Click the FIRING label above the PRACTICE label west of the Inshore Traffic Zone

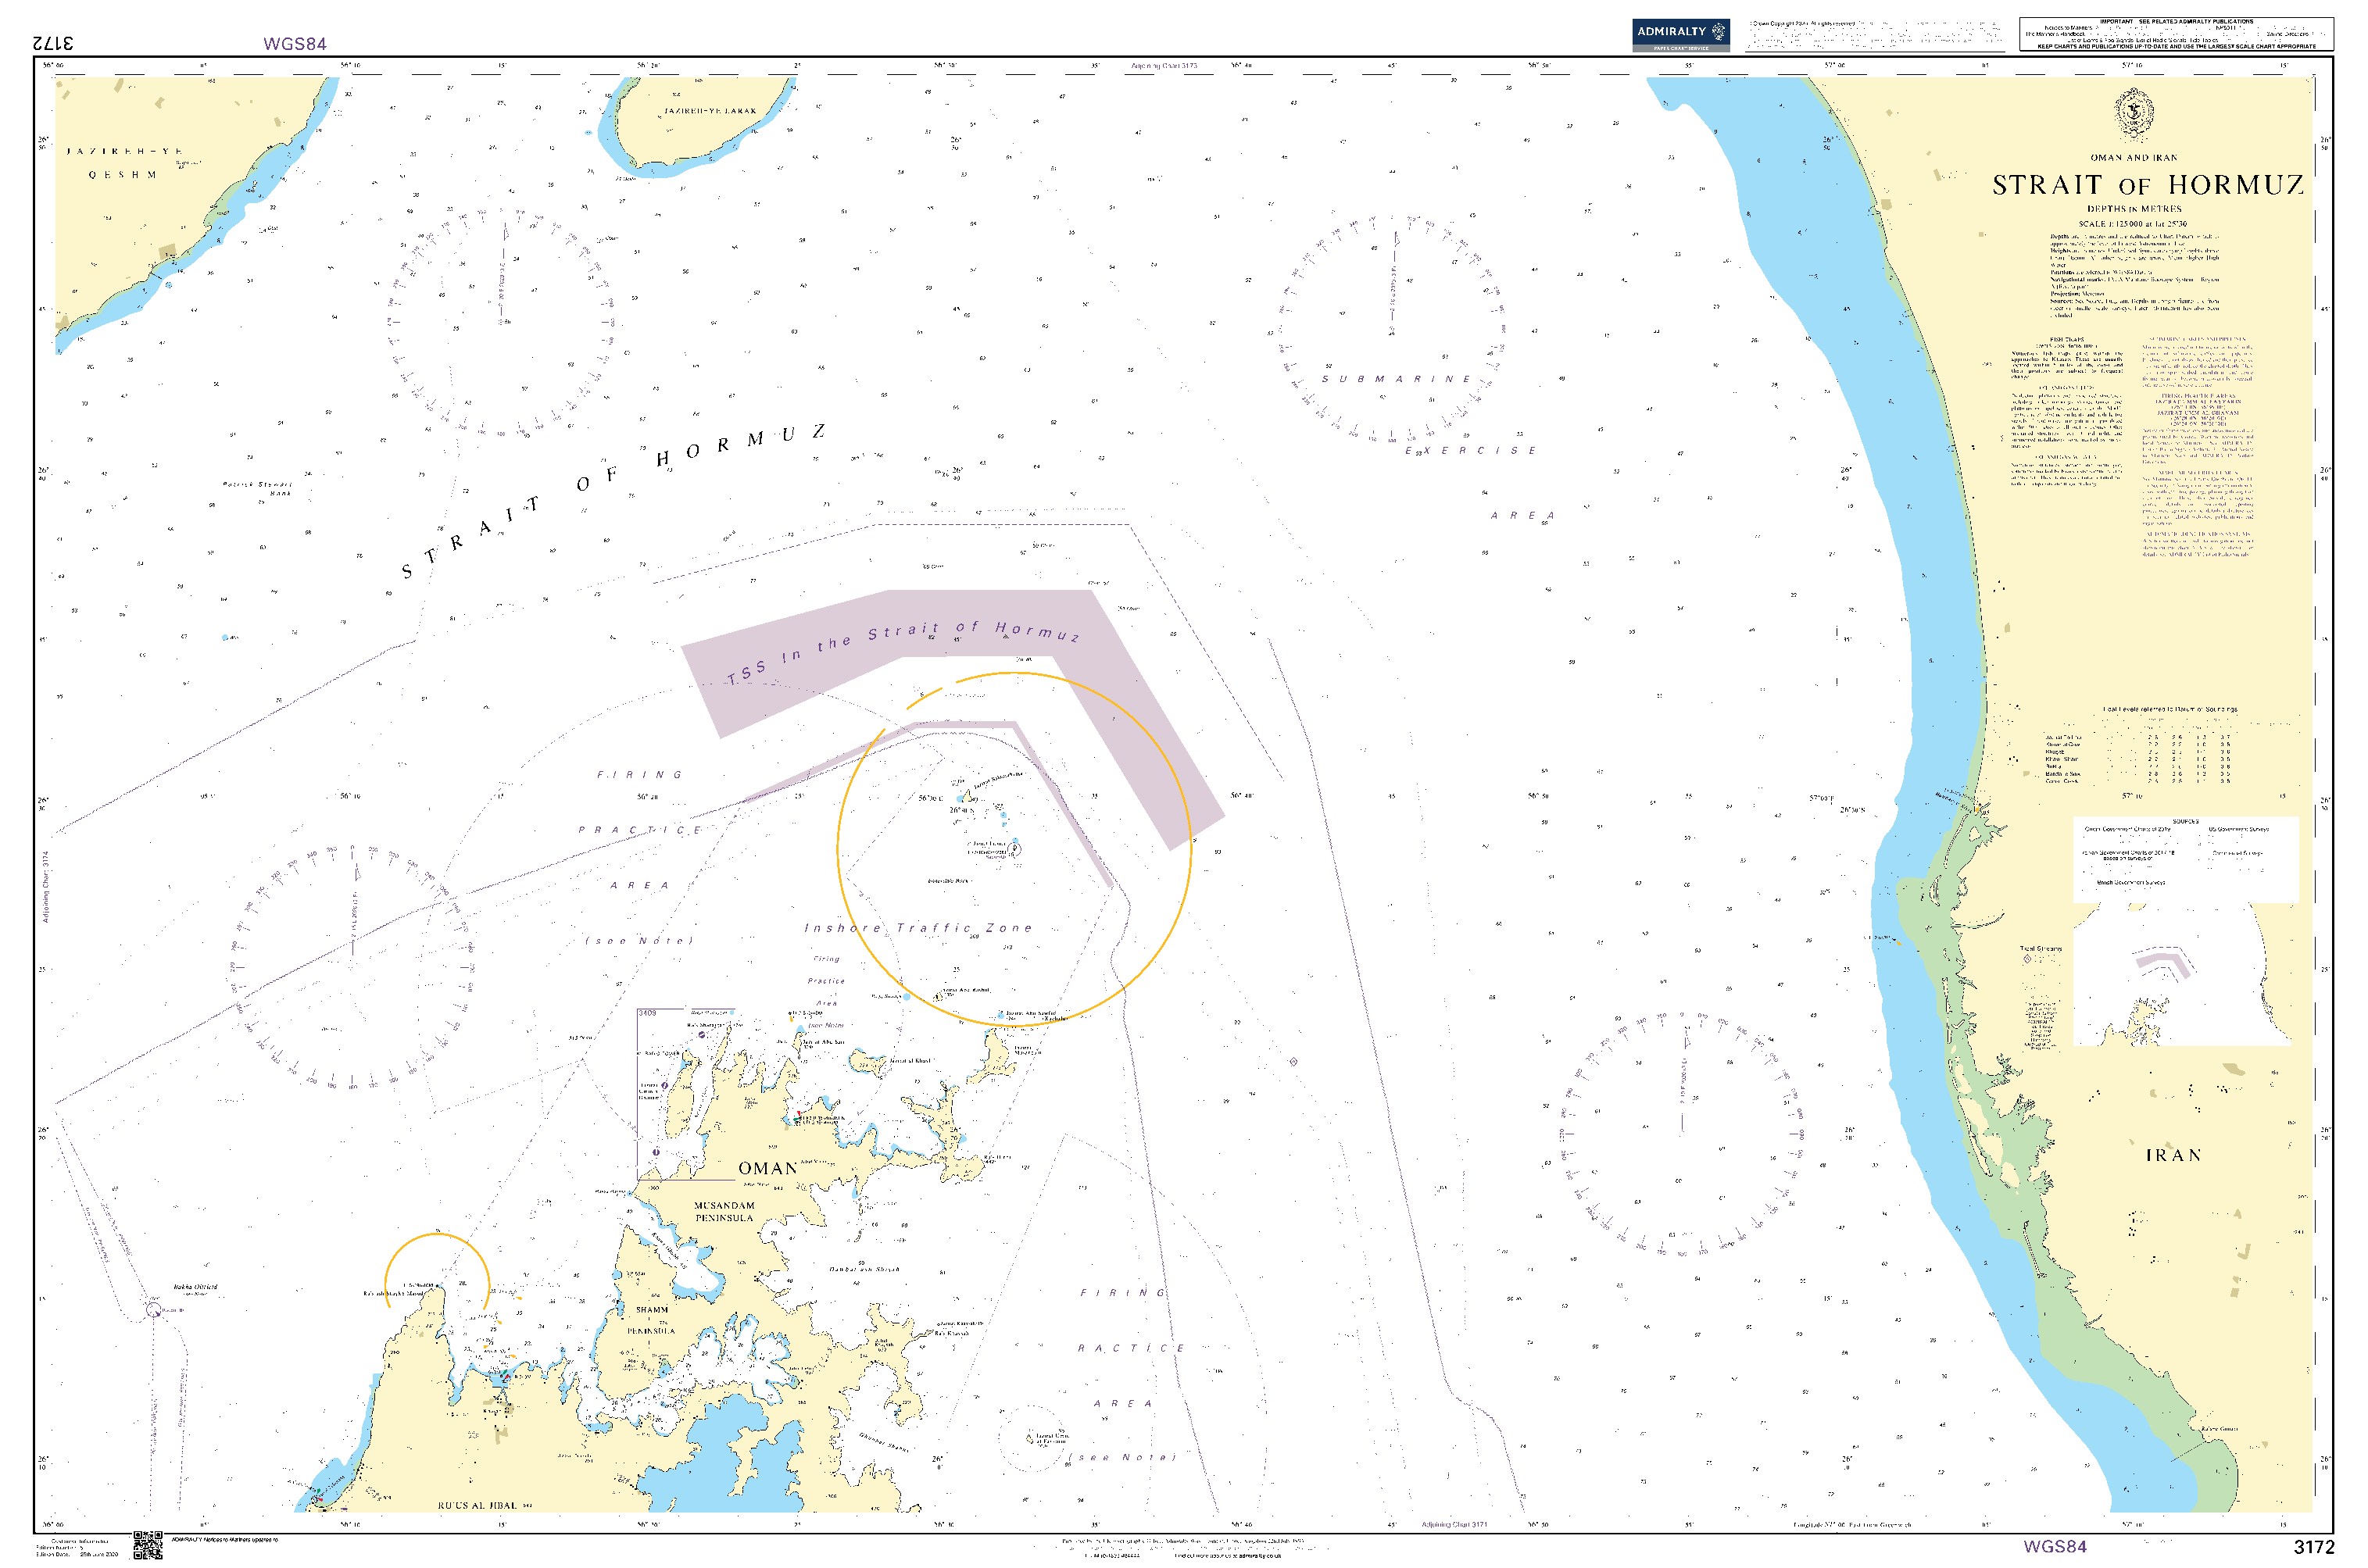639,775
